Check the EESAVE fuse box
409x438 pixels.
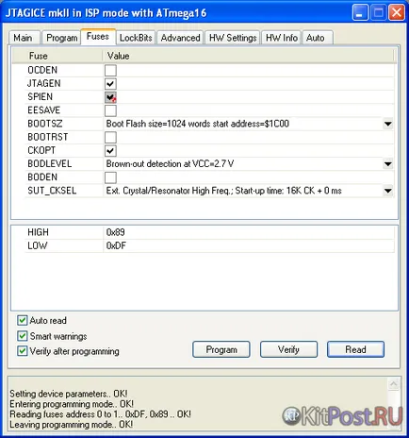click(110, 110)
